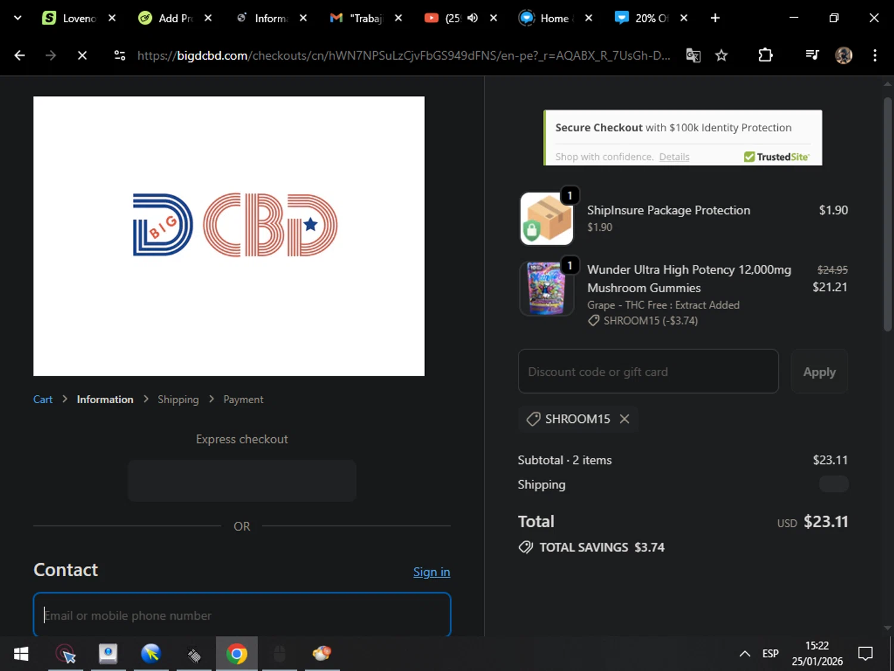Screen dimensions: 894x671
Task: Switch to the 20% Of tab
Action: pos(642,18)
